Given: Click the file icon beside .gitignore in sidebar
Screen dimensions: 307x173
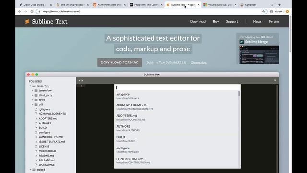Looking at the screenshot, I should click(x=36, y=109).
